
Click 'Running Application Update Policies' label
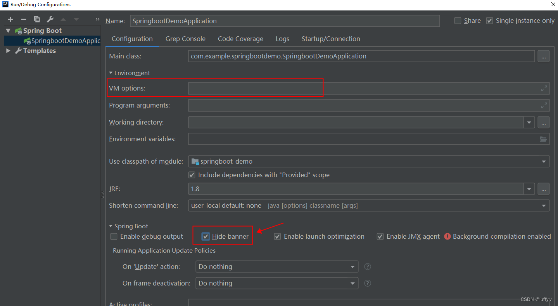point(164,250)
